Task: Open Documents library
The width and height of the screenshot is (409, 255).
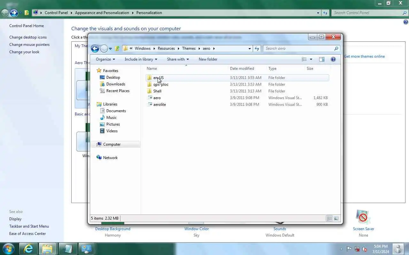Action: pos(116,111)
